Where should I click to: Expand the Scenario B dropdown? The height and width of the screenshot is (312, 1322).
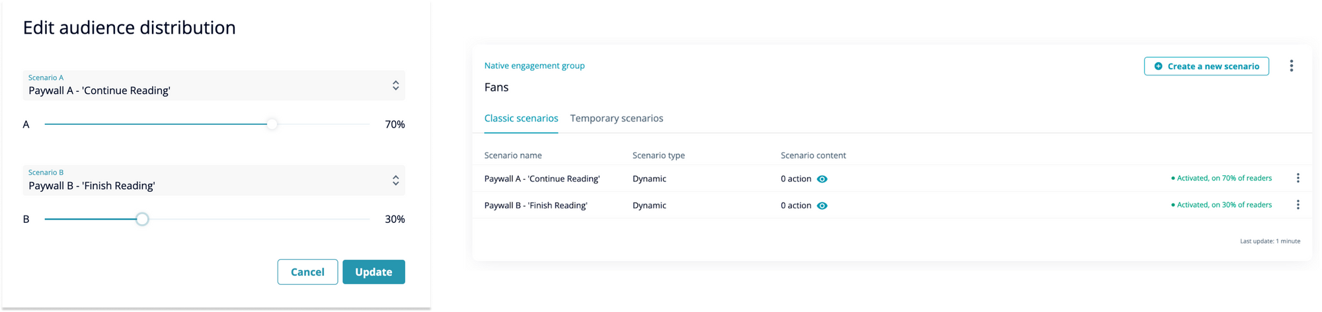click(x=214, y=180)
